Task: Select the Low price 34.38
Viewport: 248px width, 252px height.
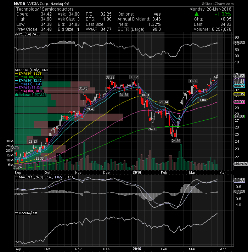Action: (x=46, y=24)
